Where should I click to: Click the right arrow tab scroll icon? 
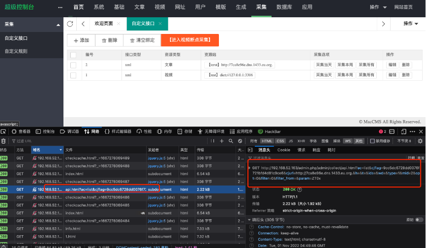click(383, 24)
